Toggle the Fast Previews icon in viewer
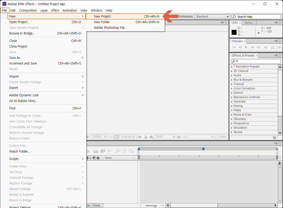The width and height of the screenshot is (283, 208). pos(179,137)
